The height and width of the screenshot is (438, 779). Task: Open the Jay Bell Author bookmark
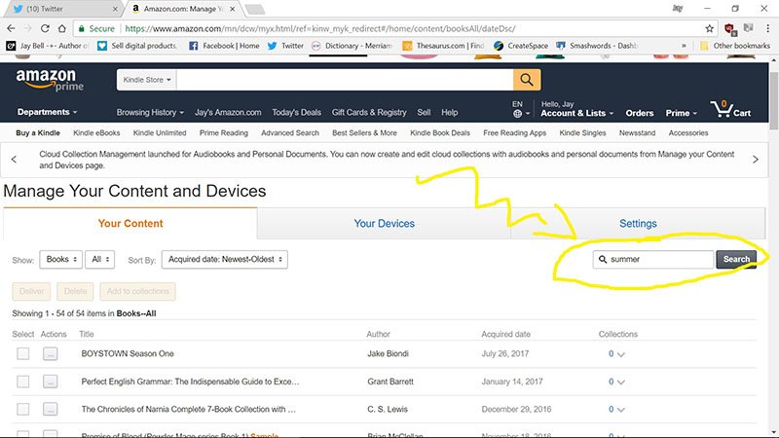(x=47, y=46)
